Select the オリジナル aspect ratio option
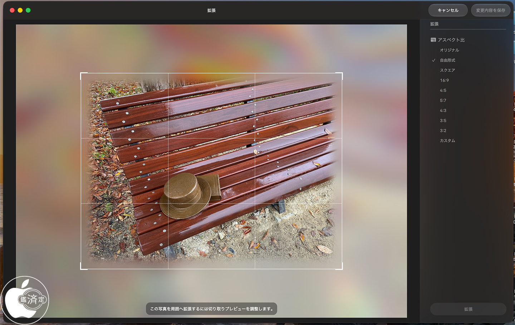The height and width of the screenshot is (325, 515). pos(449,50)
